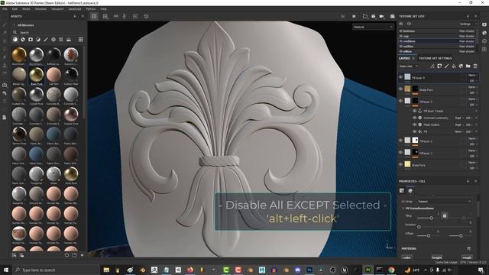Select the emblem texture set row
The height and width of the screenshot is (275, 489).
(438, 41)
